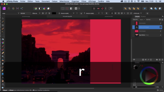Viewport: 164px width, 92px height.
Task: Align text left
Action: click(x=112, y=13)
